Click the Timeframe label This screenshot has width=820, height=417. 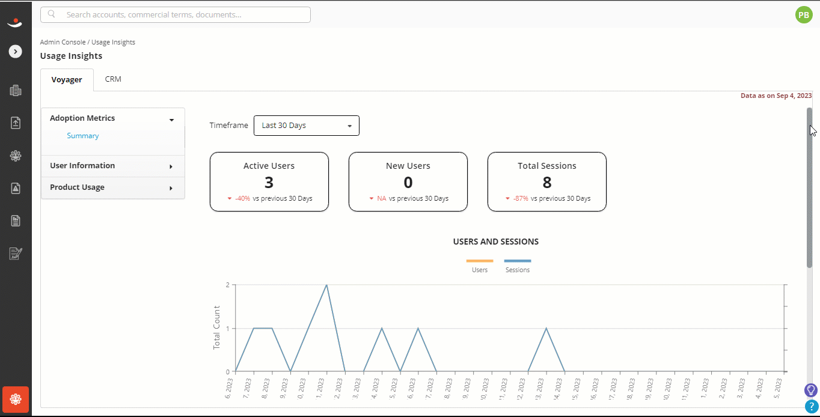[x=228, y=126]
